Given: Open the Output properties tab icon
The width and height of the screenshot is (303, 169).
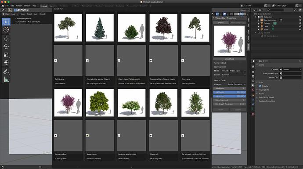Looking at the screenshot, I should coord(253,76).
